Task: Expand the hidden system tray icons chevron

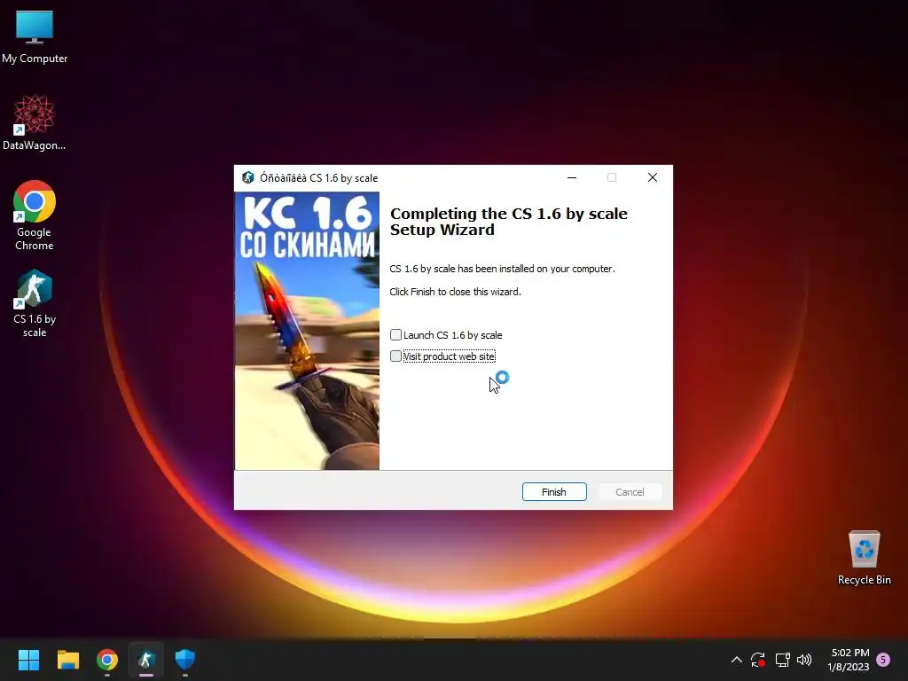Action: coord(737,660)
